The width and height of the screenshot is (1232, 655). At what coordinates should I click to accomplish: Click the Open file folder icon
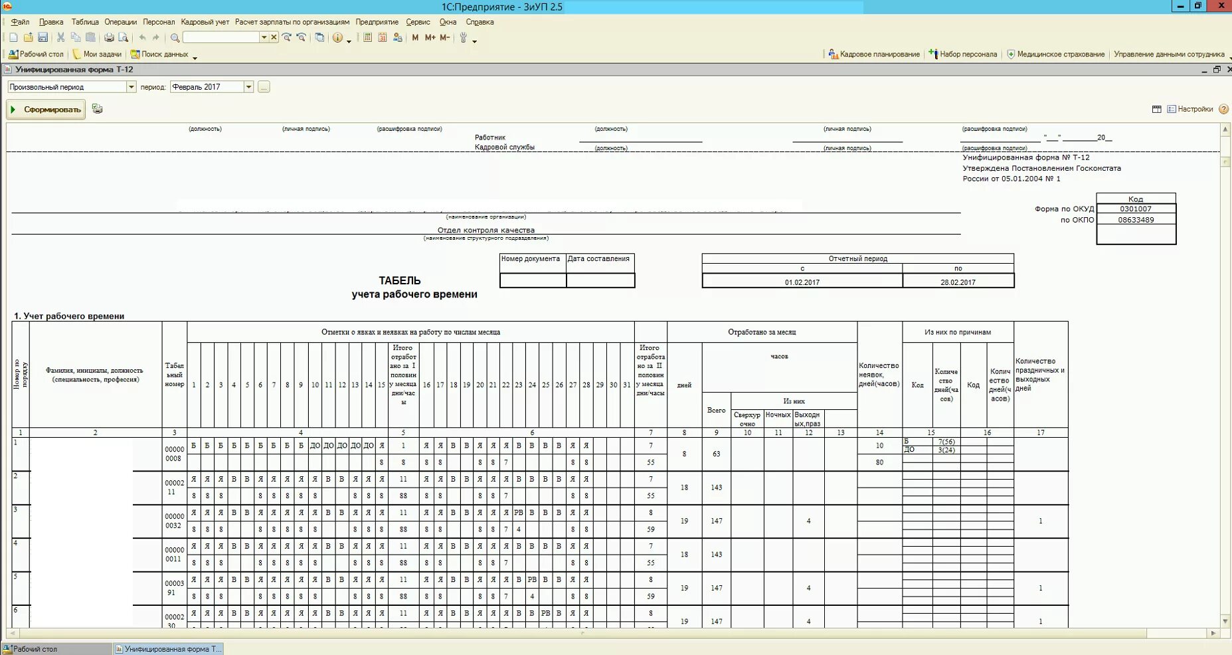(28, 38)
